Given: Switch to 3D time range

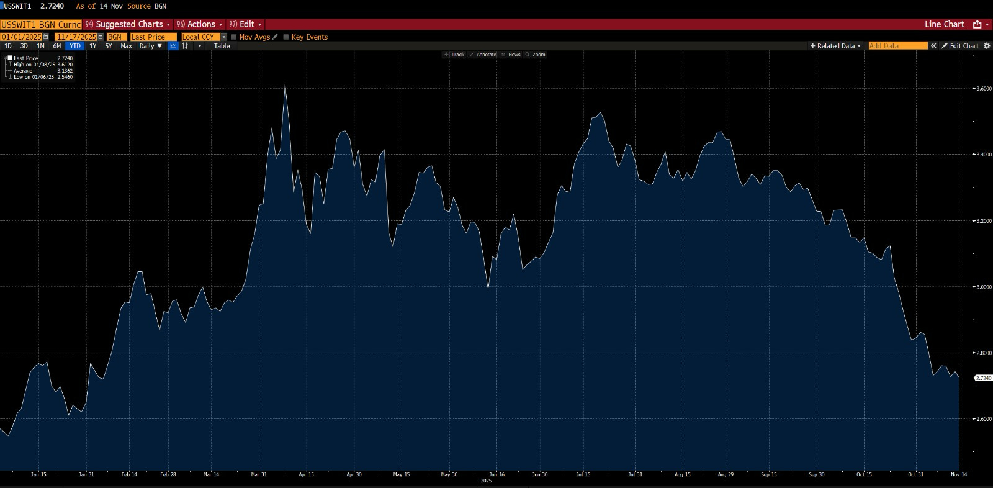Looking at the screenshot, I should pyautogui.click(x=24, y=46).
